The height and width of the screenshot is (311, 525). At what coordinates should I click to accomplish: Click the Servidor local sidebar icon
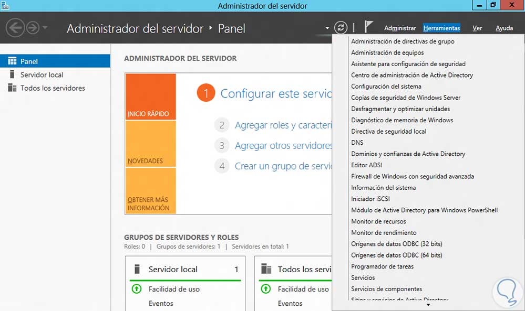point(12,74)
